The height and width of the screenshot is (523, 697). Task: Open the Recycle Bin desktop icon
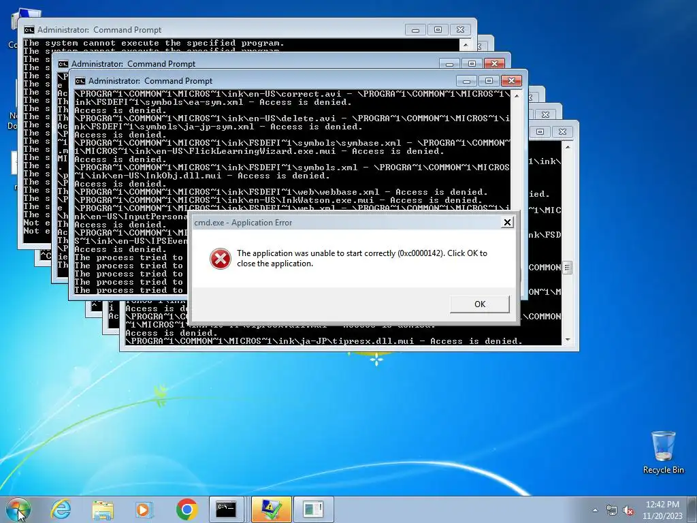(663, 452)
